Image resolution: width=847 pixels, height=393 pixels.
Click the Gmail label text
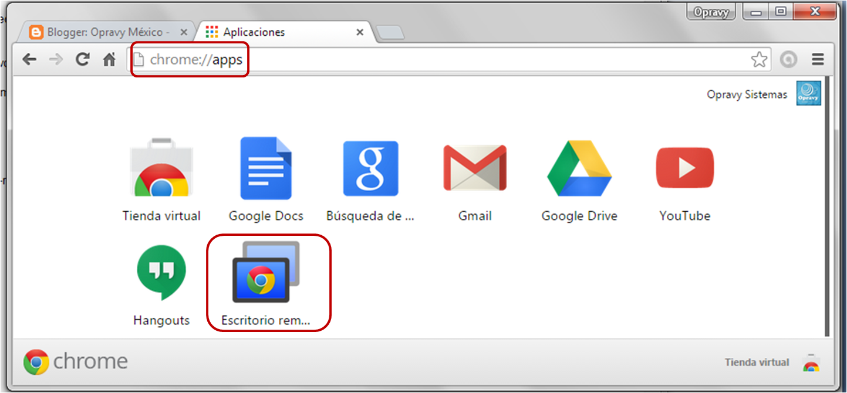pos(475,216)
